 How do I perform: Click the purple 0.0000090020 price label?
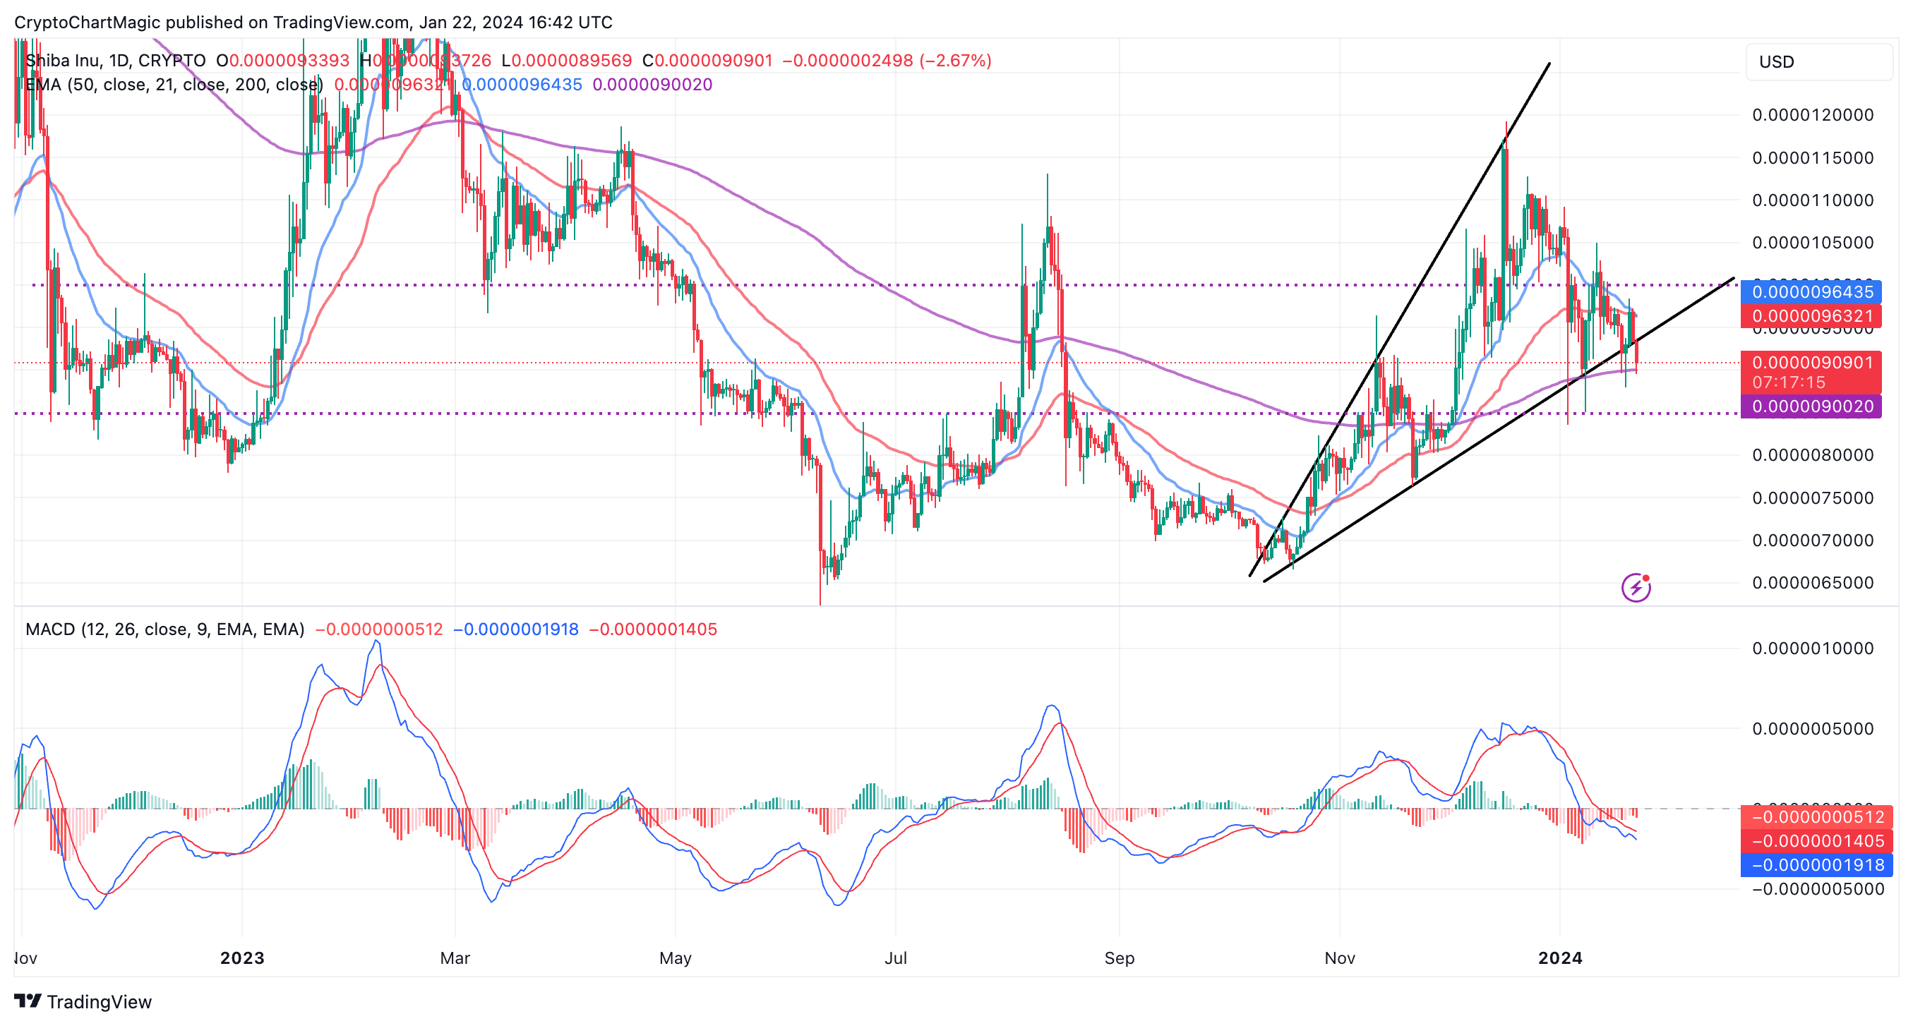click(1811, 406)
